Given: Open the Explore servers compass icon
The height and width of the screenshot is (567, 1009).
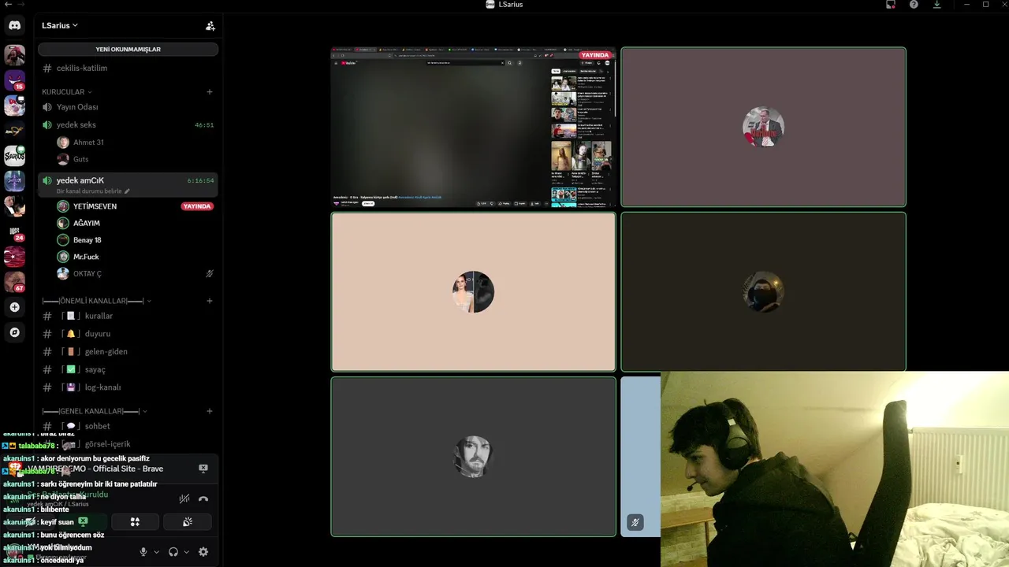Looking at the screenshot, I should 14,332.
